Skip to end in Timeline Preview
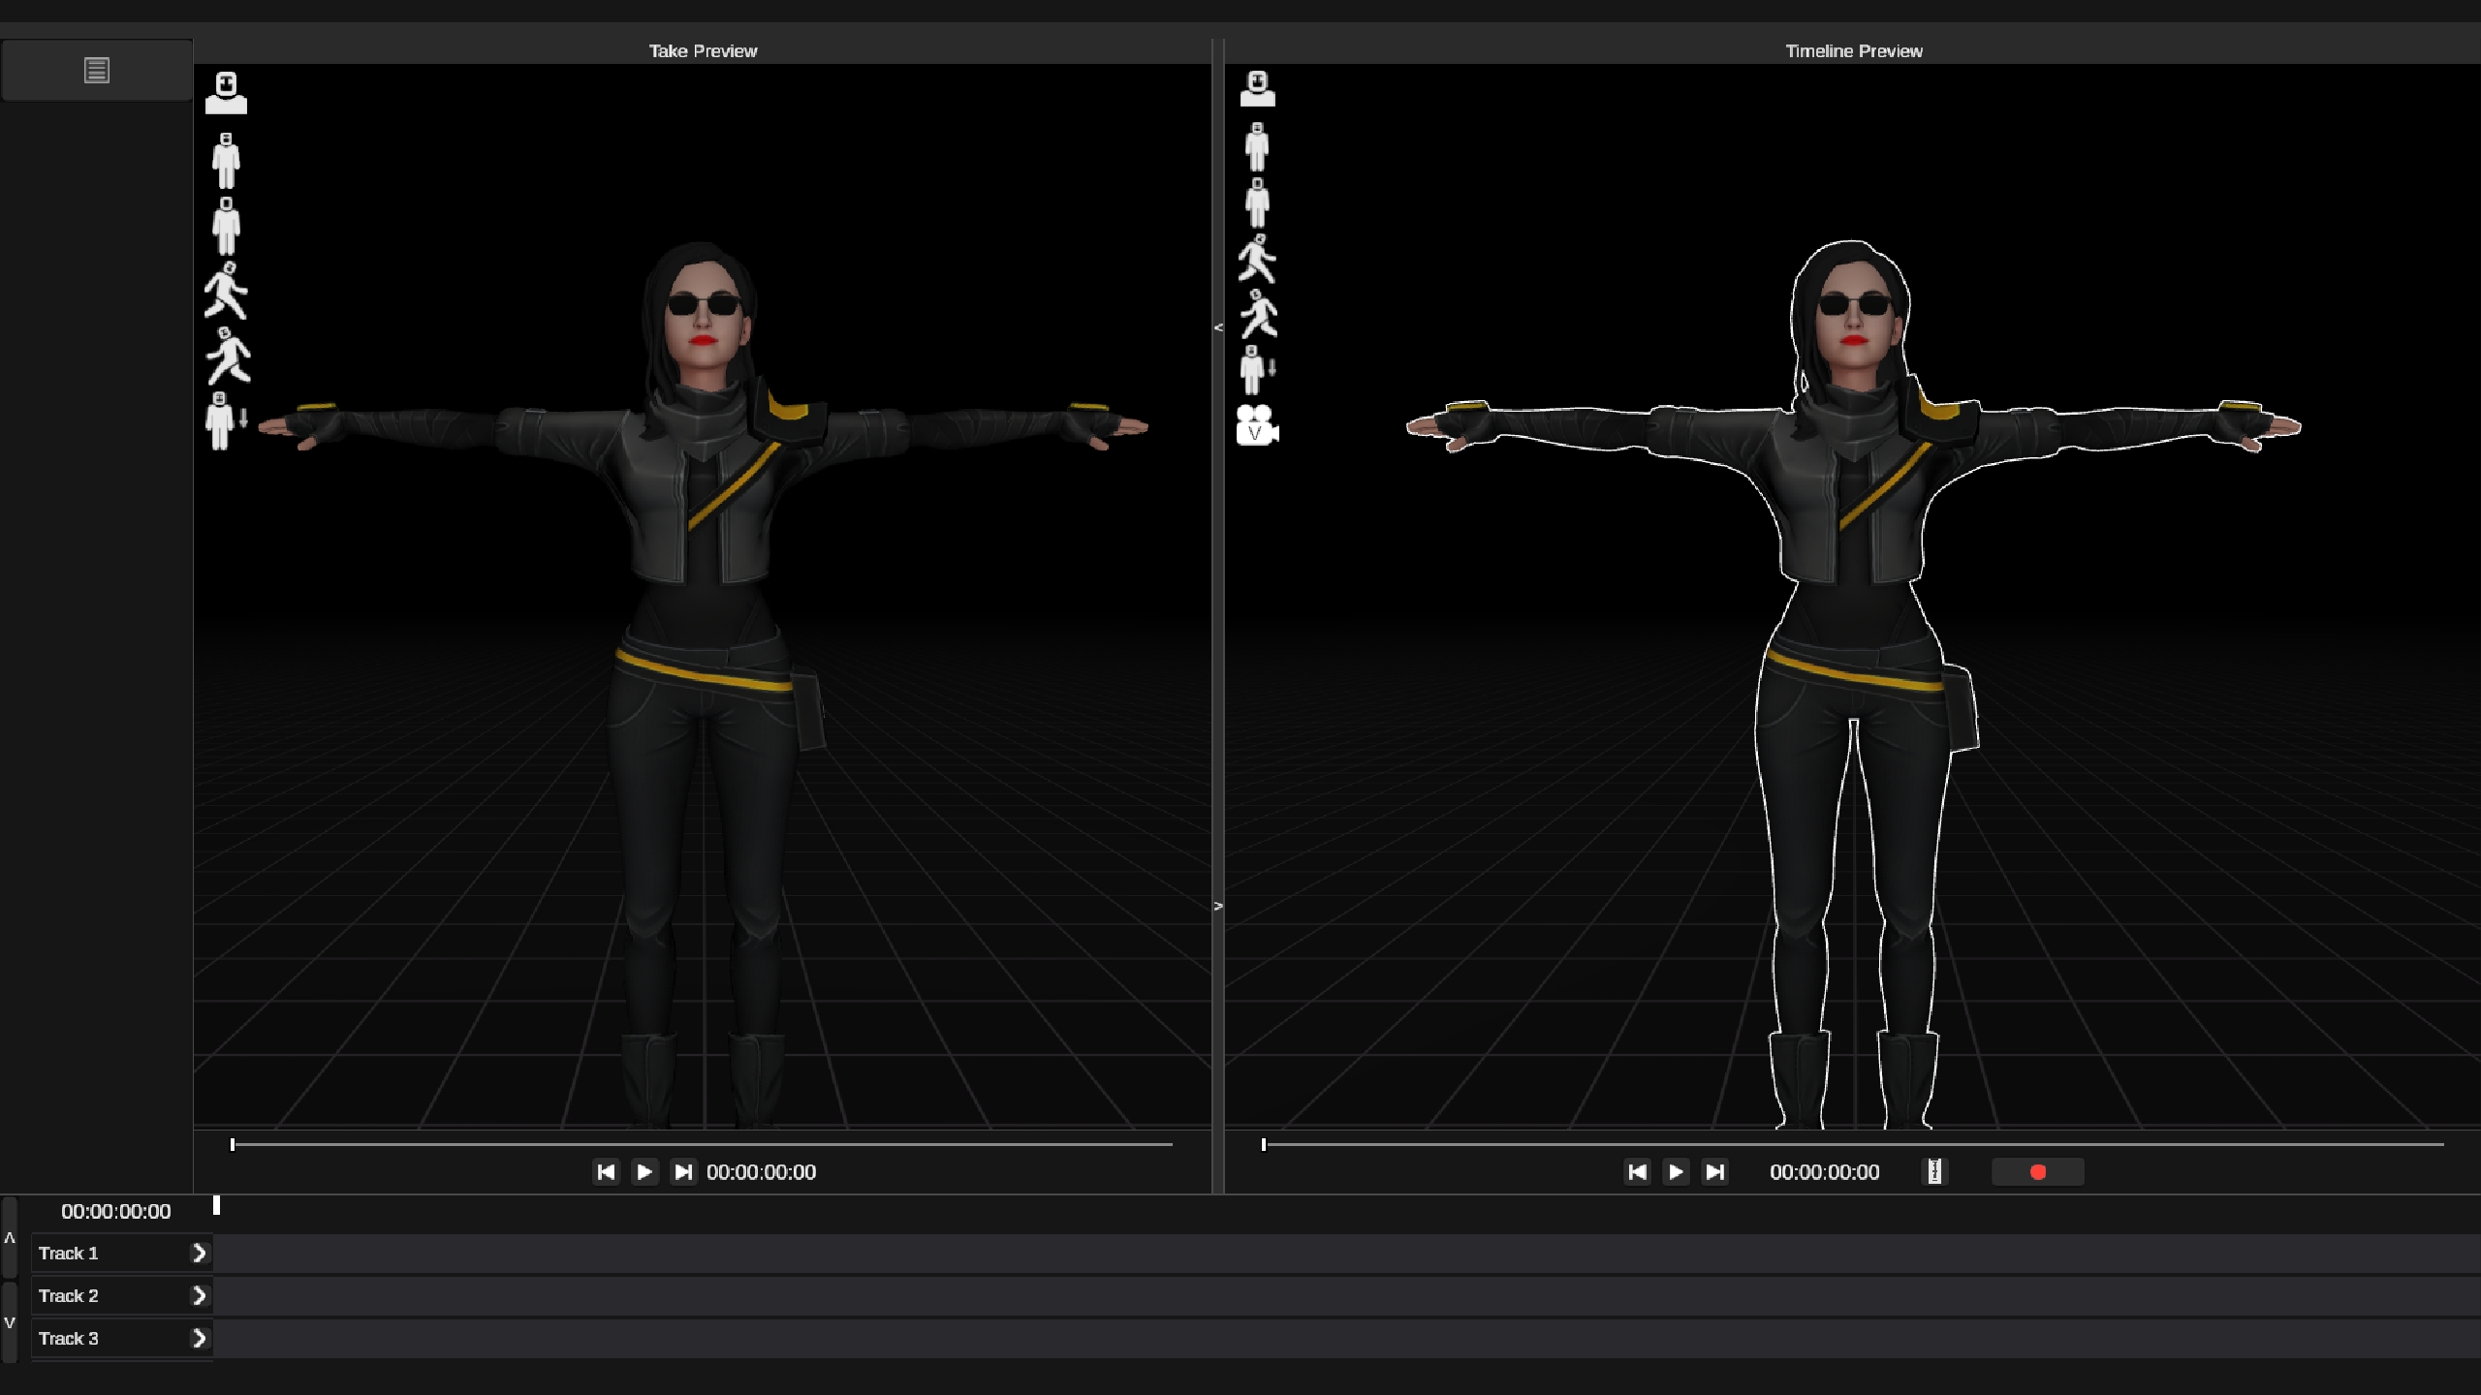 click(x=1714, y=1172)
